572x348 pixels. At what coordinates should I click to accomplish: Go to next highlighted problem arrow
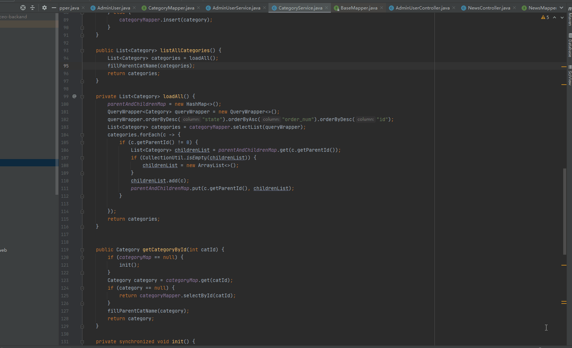pos(562,17)
